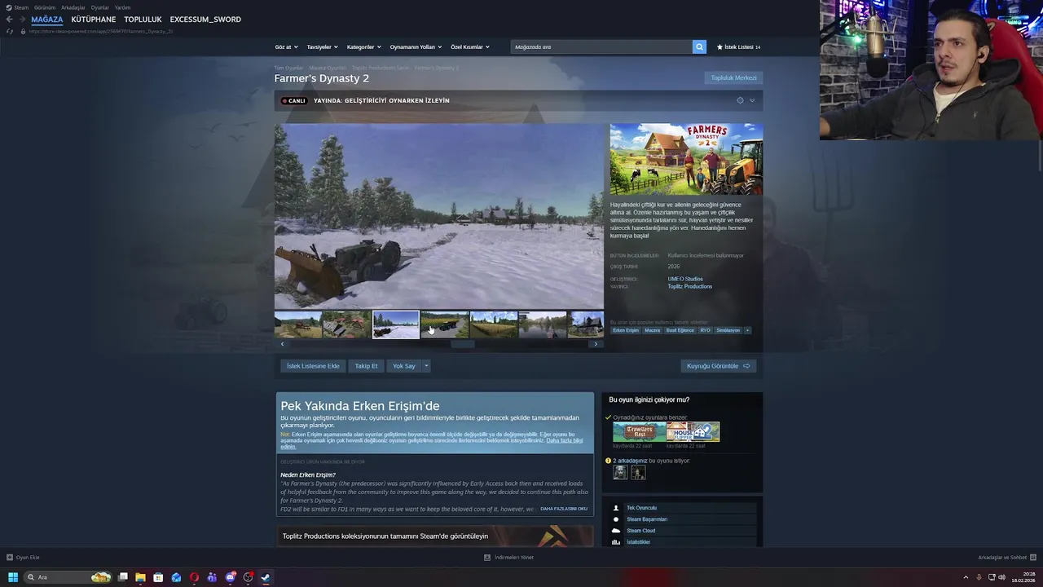This screenshot has height=587, width=1043.
Task: Open the Windows Start menu
Action: coord(12,577)
